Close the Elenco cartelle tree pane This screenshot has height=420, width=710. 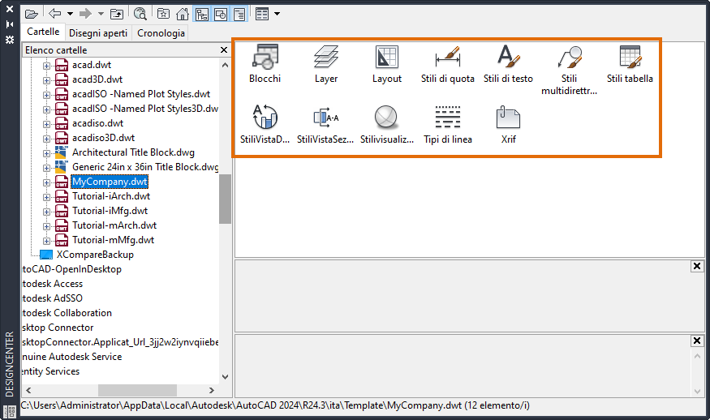coord(224,49)
